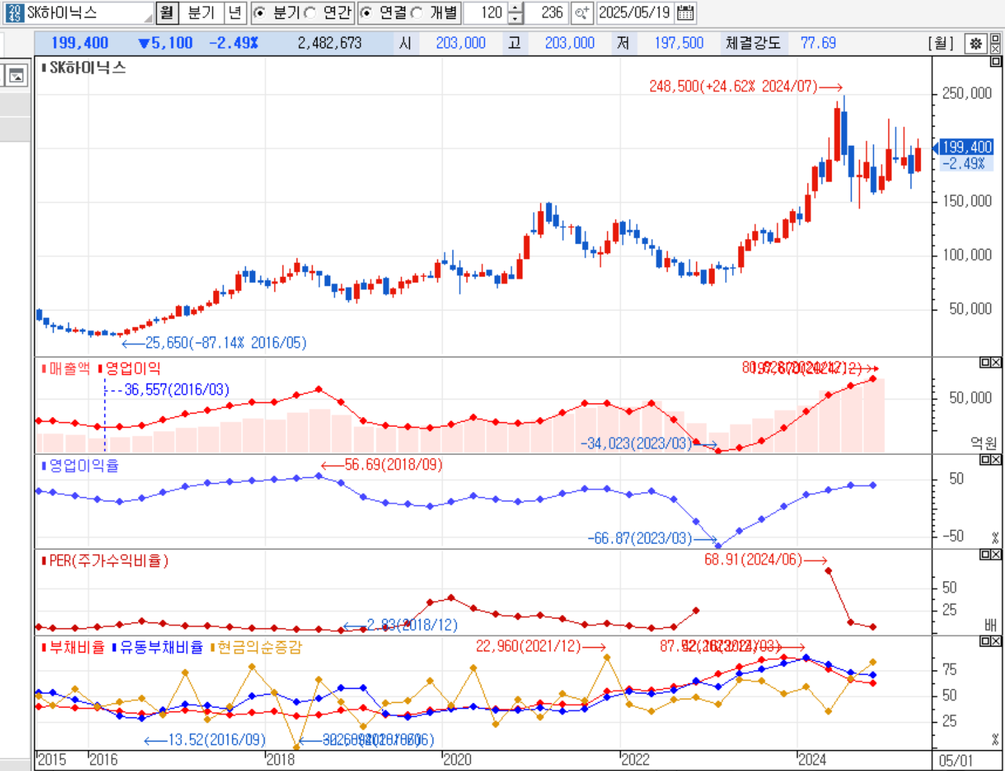The width and height of the screenshot is (1005, 771).
Task: Maximize the 매출액/영업이익 pane
Action: pyautogui.click(x=985, y=362)
